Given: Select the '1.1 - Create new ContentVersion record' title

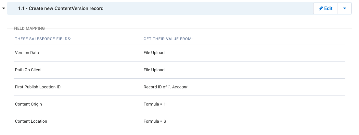Looking at the screenshot, I should [x=61, y=8].
